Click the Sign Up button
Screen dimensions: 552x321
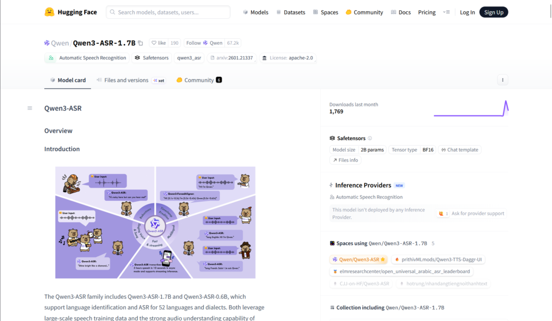tap(493, 12)
